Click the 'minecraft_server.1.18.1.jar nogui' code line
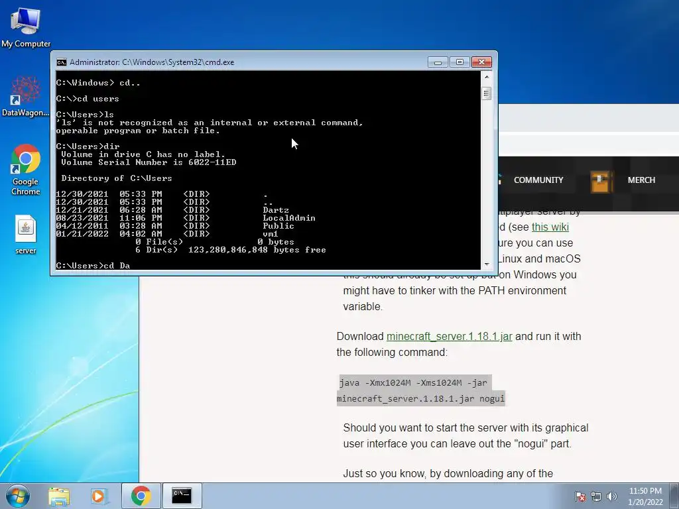 point(421,398)
